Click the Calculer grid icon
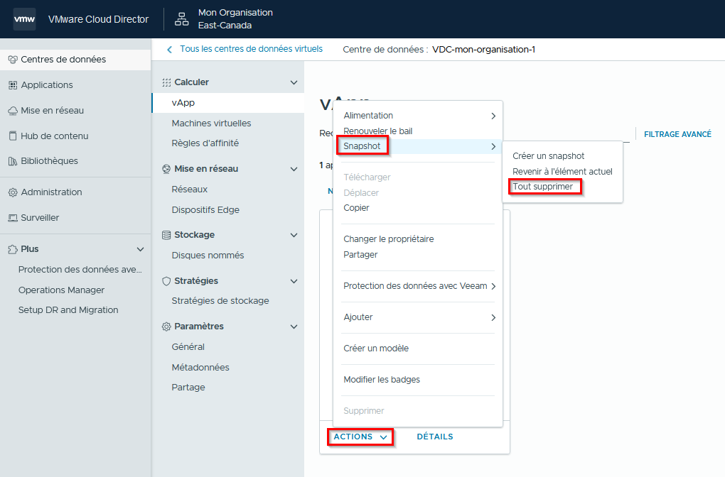The height and width of the screenshot is (477, 725). pos(166,82)
